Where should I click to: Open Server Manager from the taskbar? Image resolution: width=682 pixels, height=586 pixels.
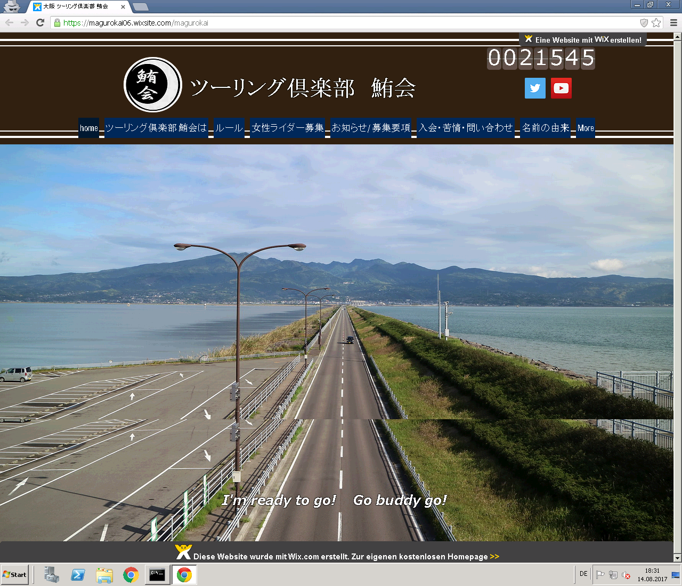click(x=52, y=575)
